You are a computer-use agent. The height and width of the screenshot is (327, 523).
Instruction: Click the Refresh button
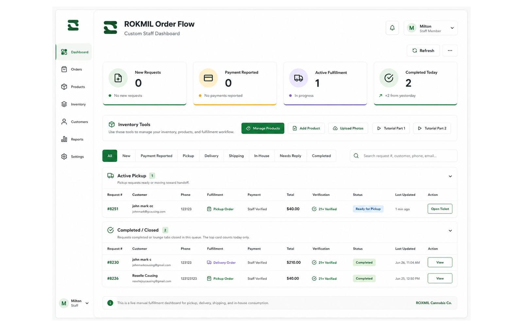(x=423, y=50)
